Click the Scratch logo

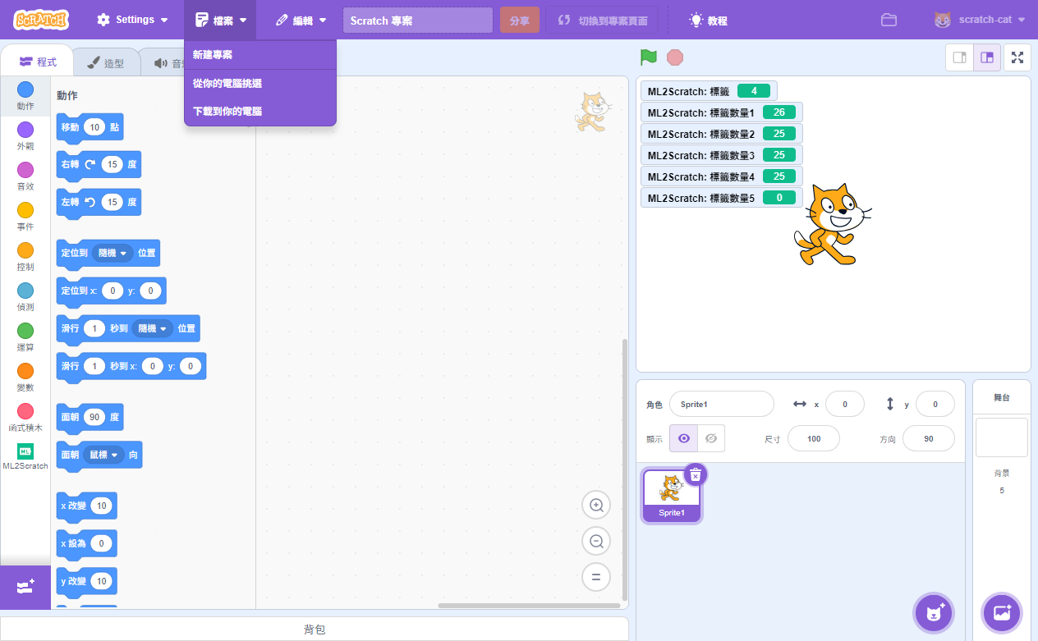point(42,20)
